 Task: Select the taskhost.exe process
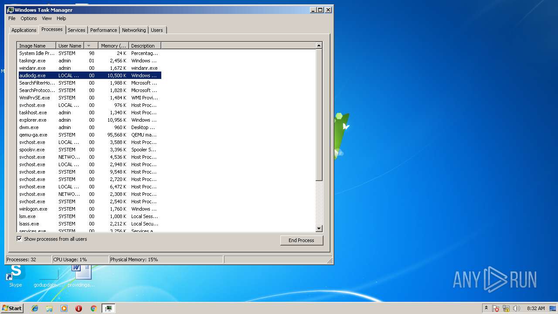click(89, 113)
